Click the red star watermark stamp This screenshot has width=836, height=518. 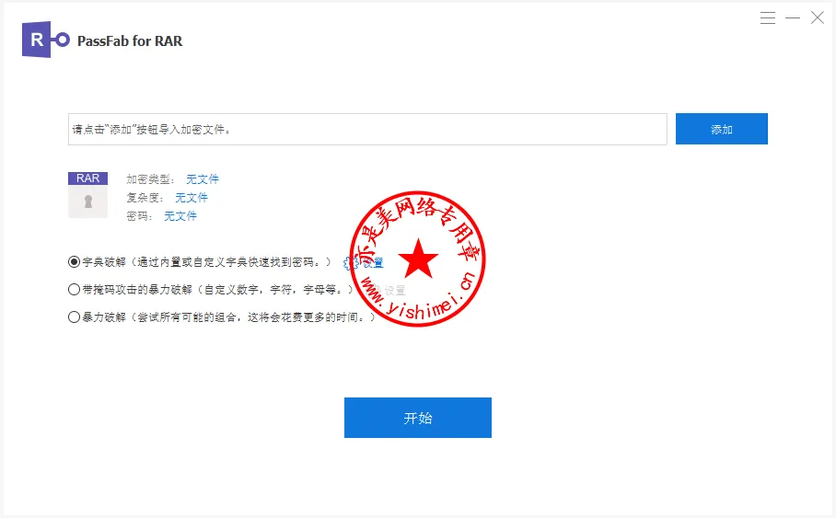click(x=418, y=260)
